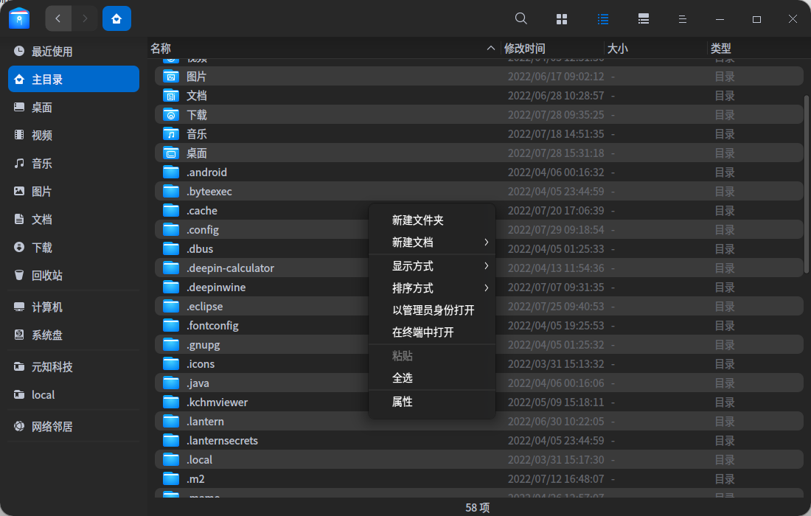Image resolution: width=811 pixels, height=516 pixels.
Task: Click the file manager app logo
Action: tap(19, 18)
